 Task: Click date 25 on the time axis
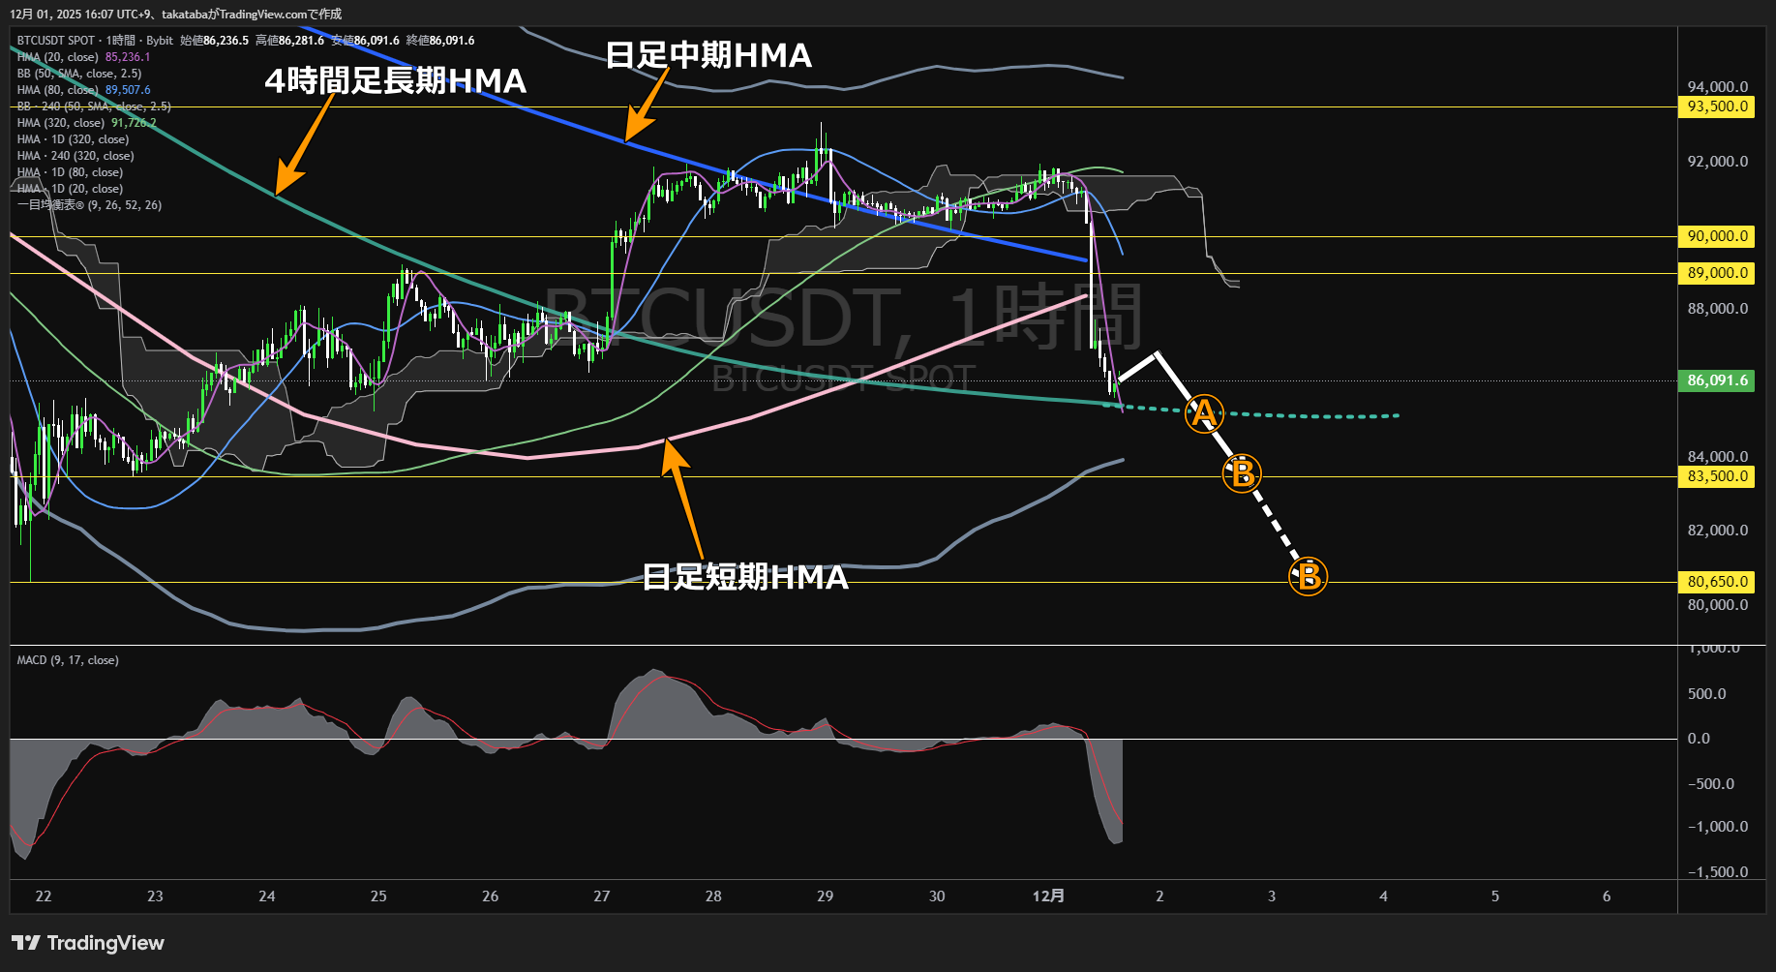tap(378, 896)
